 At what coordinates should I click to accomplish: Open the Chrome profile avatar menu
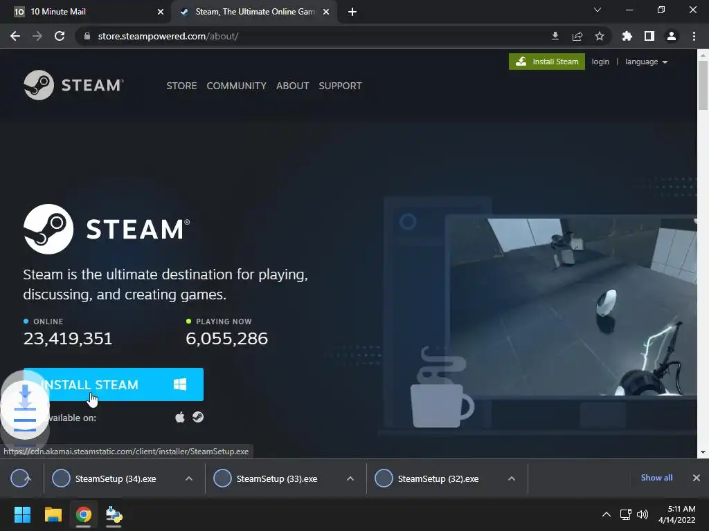pyautogui.click(x=672, y=36)
